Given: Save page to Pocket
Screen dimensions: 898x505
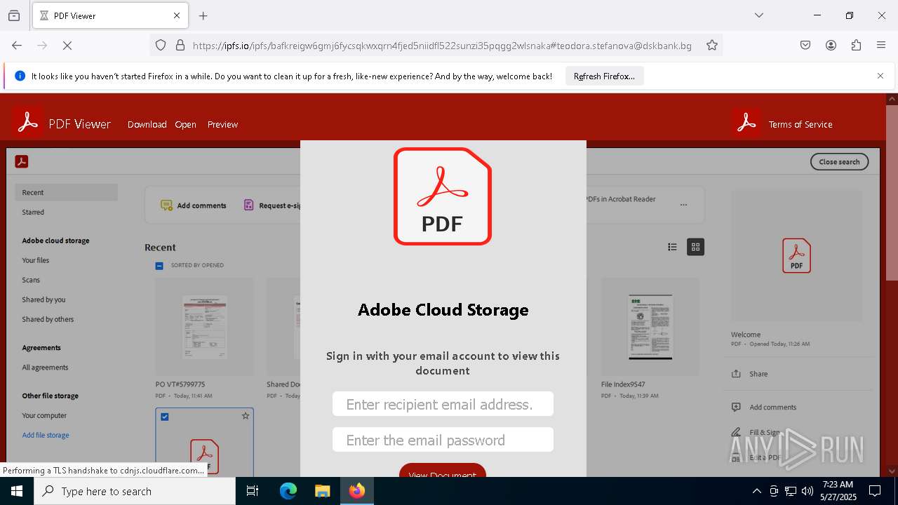Looking at the screenshot, I should click(x=805, y=45).
